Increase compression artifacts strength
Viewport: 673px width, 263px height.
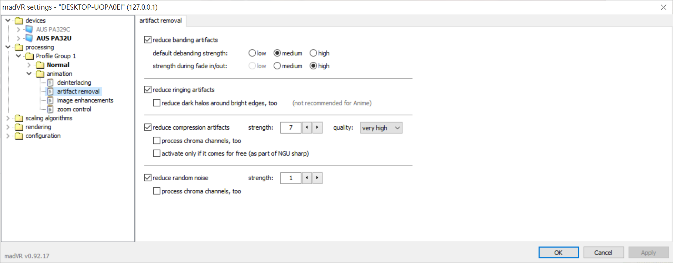317,127
